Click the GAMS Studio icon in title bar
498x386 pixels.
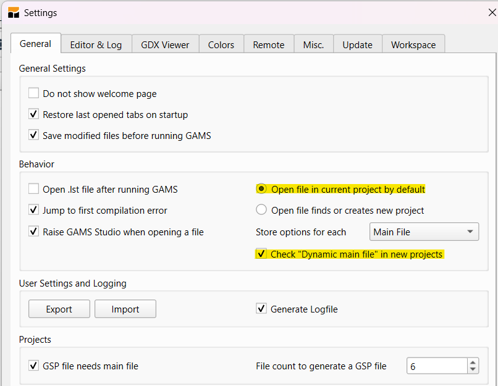[13, 12]
